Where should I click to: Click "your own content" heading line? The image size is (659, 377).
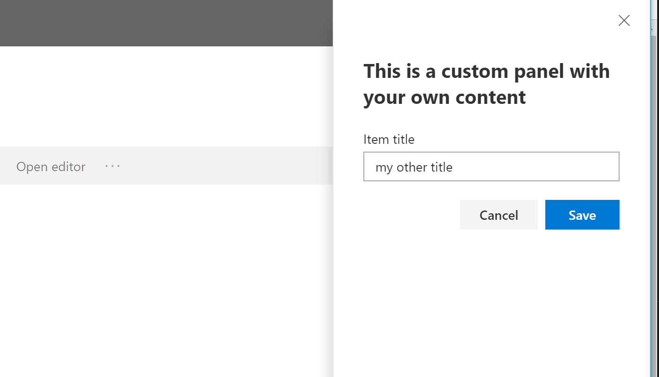click(x=444, y=97)
